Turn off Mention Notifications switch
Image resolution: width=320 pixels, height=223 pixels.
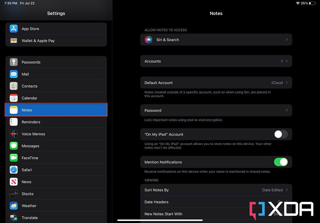[281, 162]
